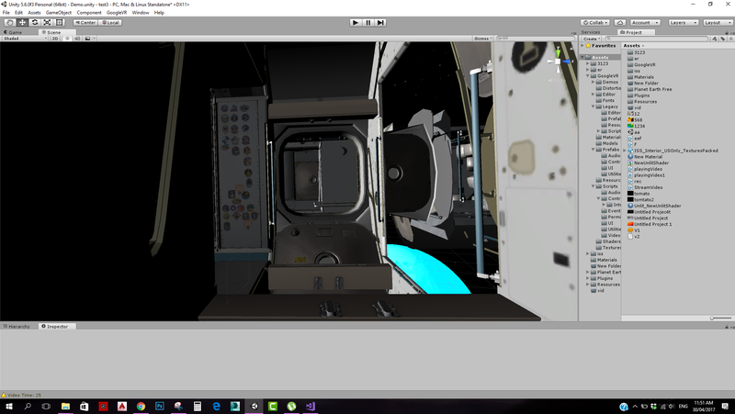Click the Create button in Project panel
The height and width of the screenshot is (414, 735).
click(x=591, y=39)
